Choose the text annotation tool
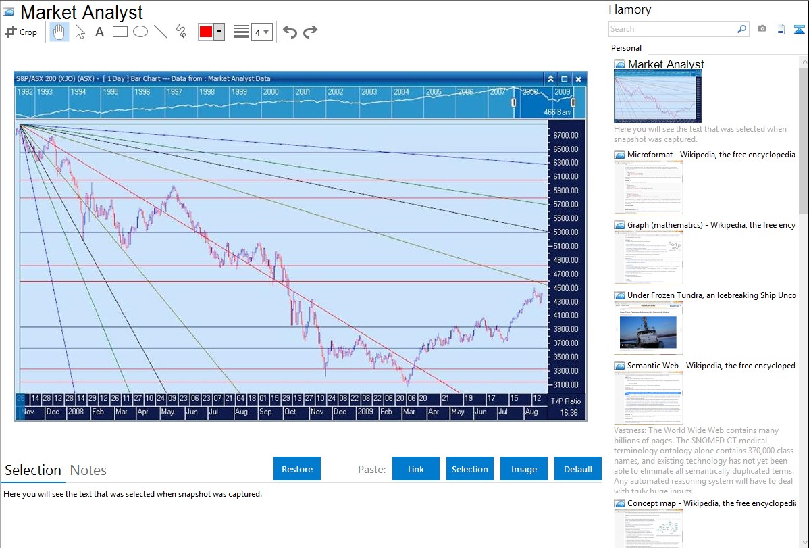 (99, 32)
